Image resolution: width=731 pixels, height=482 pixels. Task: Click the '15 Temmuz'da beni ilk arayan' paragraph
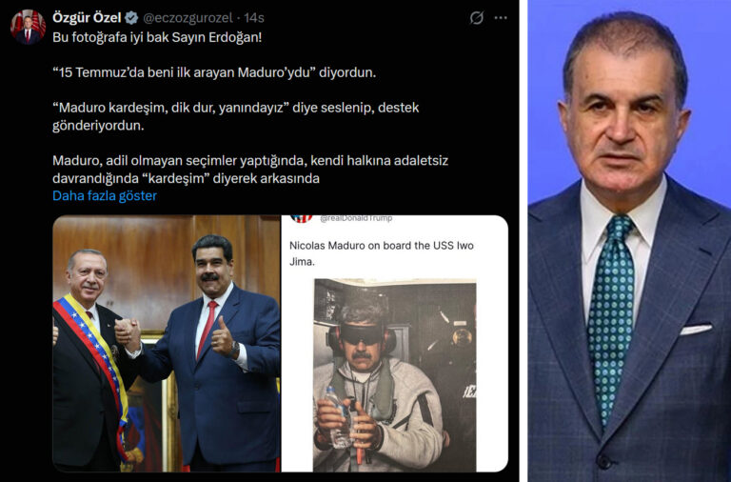214,72
